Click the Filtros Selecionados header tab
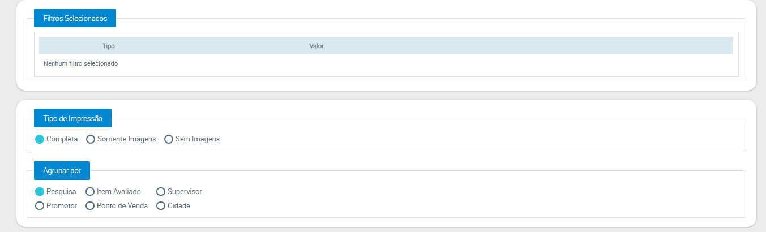 coord(75,18)
